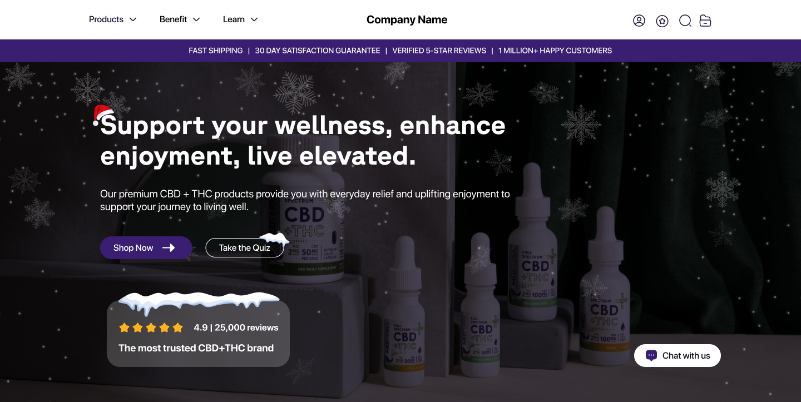The image size is (801, 402).
Task: Click the 4.9 | 25,000 reviews text
Action: pos(236,327)
